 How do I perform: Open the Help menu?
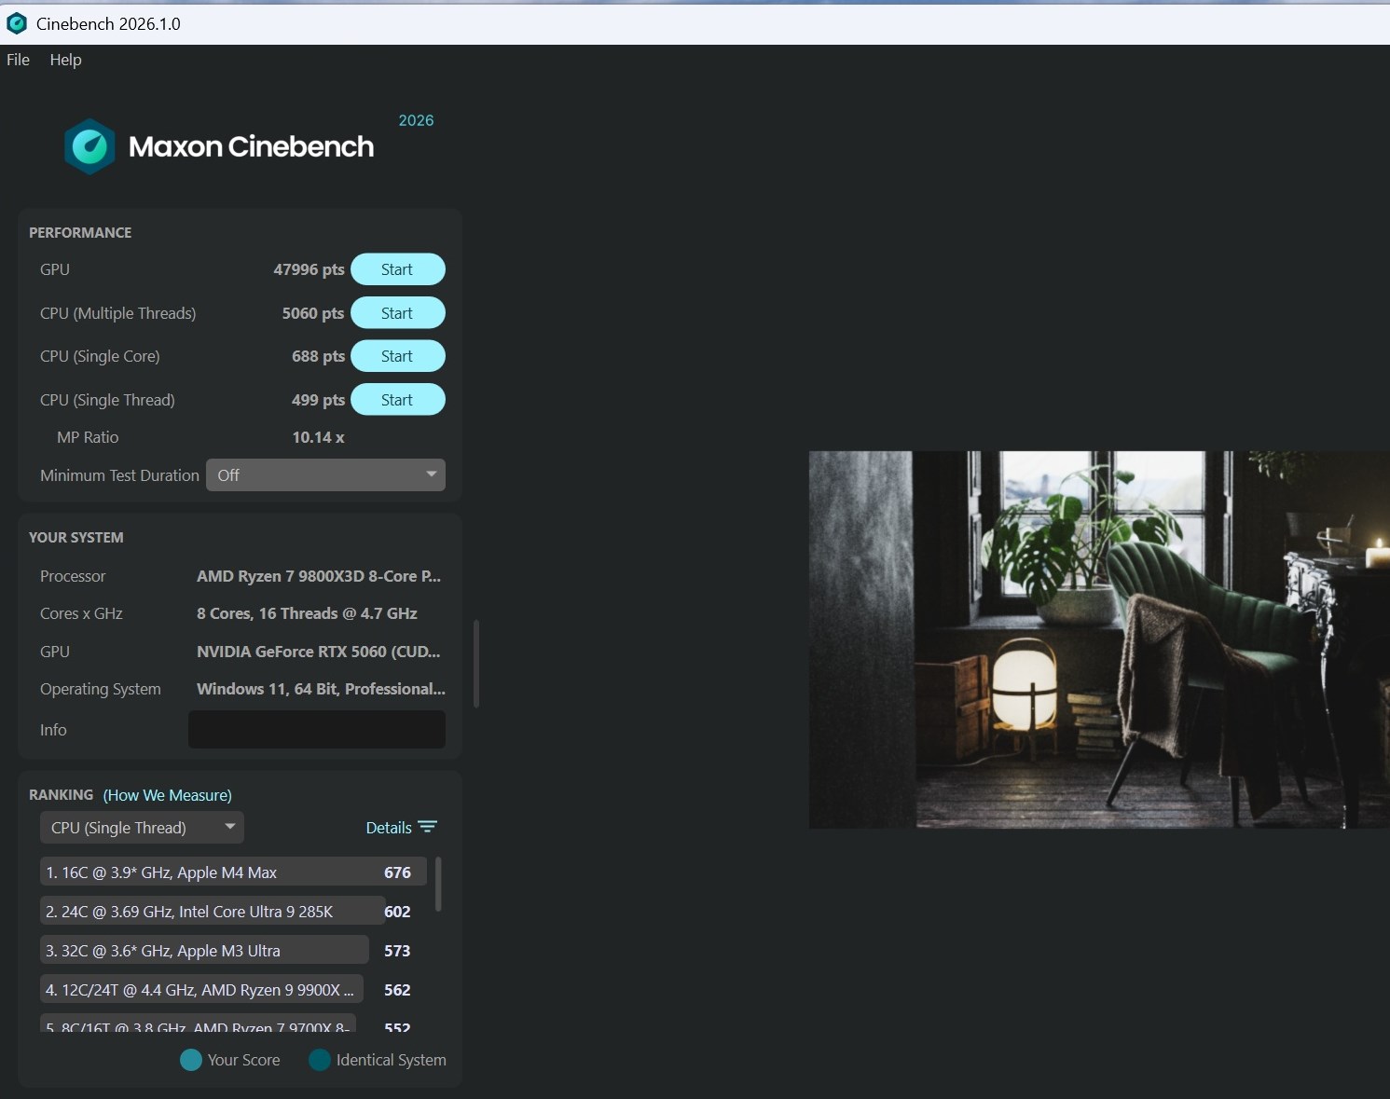click(65, 60)
